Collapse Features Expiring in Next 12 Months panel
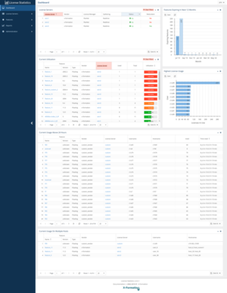The height and width of the screenshot is (293, 227). point(218,10)
